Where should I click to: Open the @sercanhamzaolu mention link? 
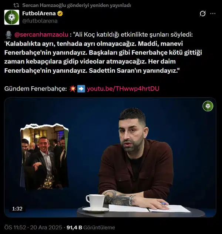41,34
